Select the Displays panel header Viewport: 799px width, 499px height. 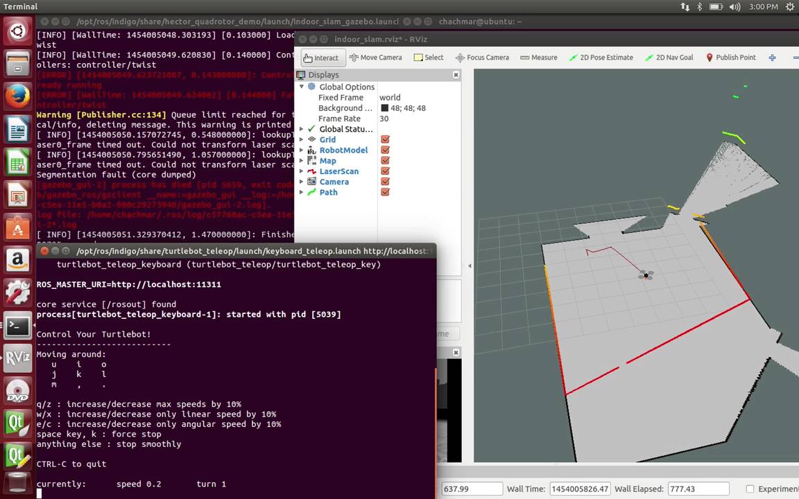[x=378, y=75]
